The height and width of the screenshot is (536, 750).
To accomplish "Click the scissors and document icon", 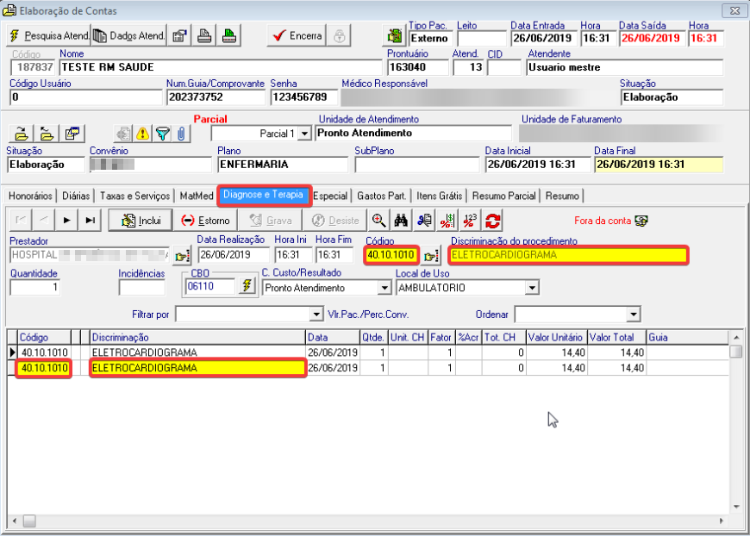I will (x=424, y=221).
